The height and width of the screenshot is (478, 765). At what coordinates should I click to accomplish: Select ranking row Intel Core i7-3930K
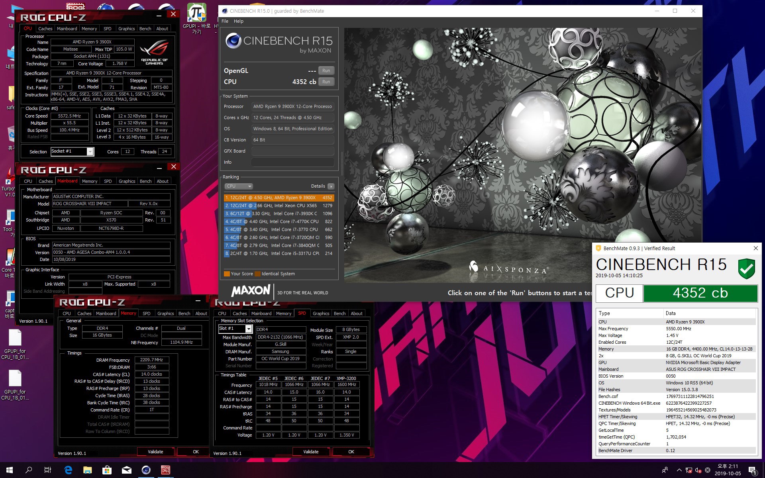(279, 214)
